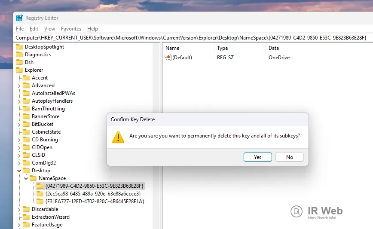Click the registry path address bar
Image resolution: width=373 pixels, height=229 pixels.
191,38
